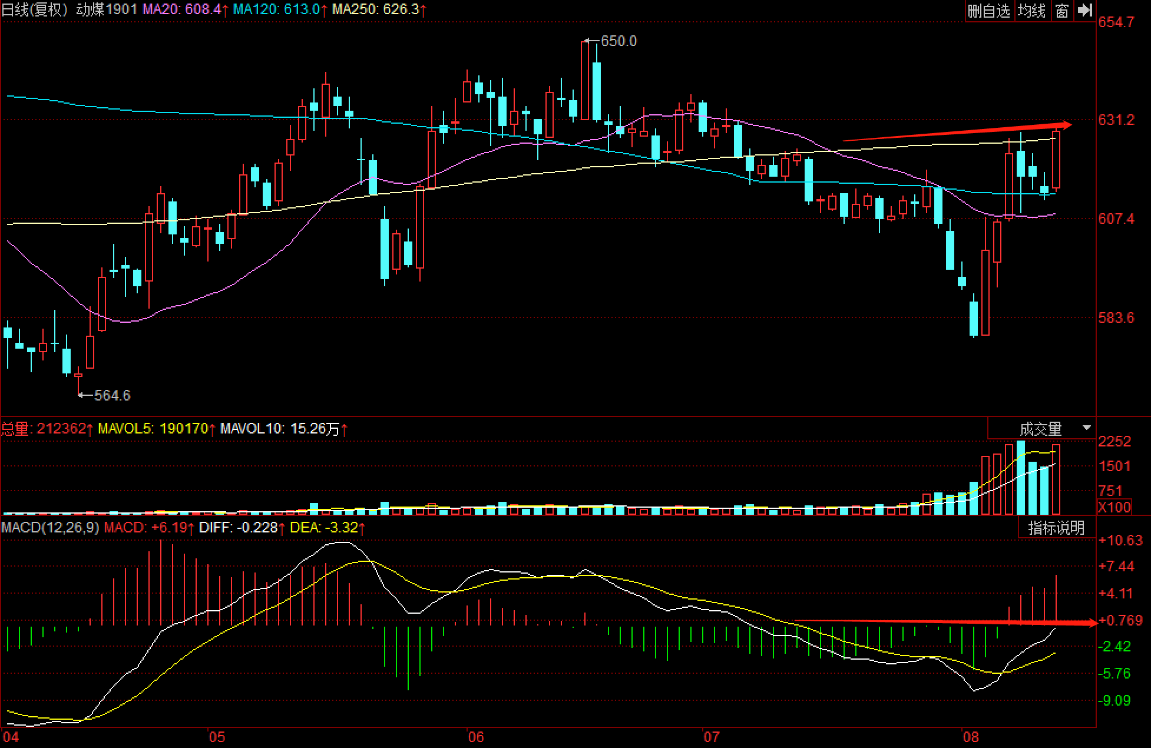Click the X100 volume scale label

pos(1114,507)
